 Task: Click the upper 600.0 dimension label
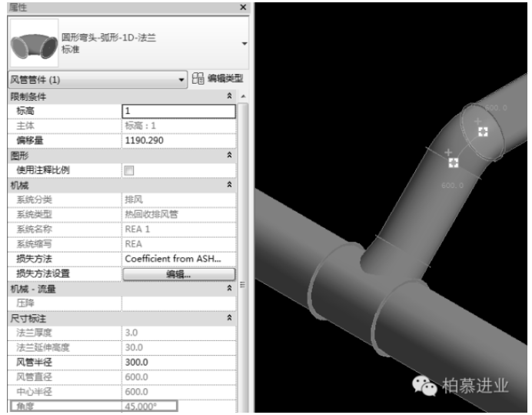(x=496, y=108)
